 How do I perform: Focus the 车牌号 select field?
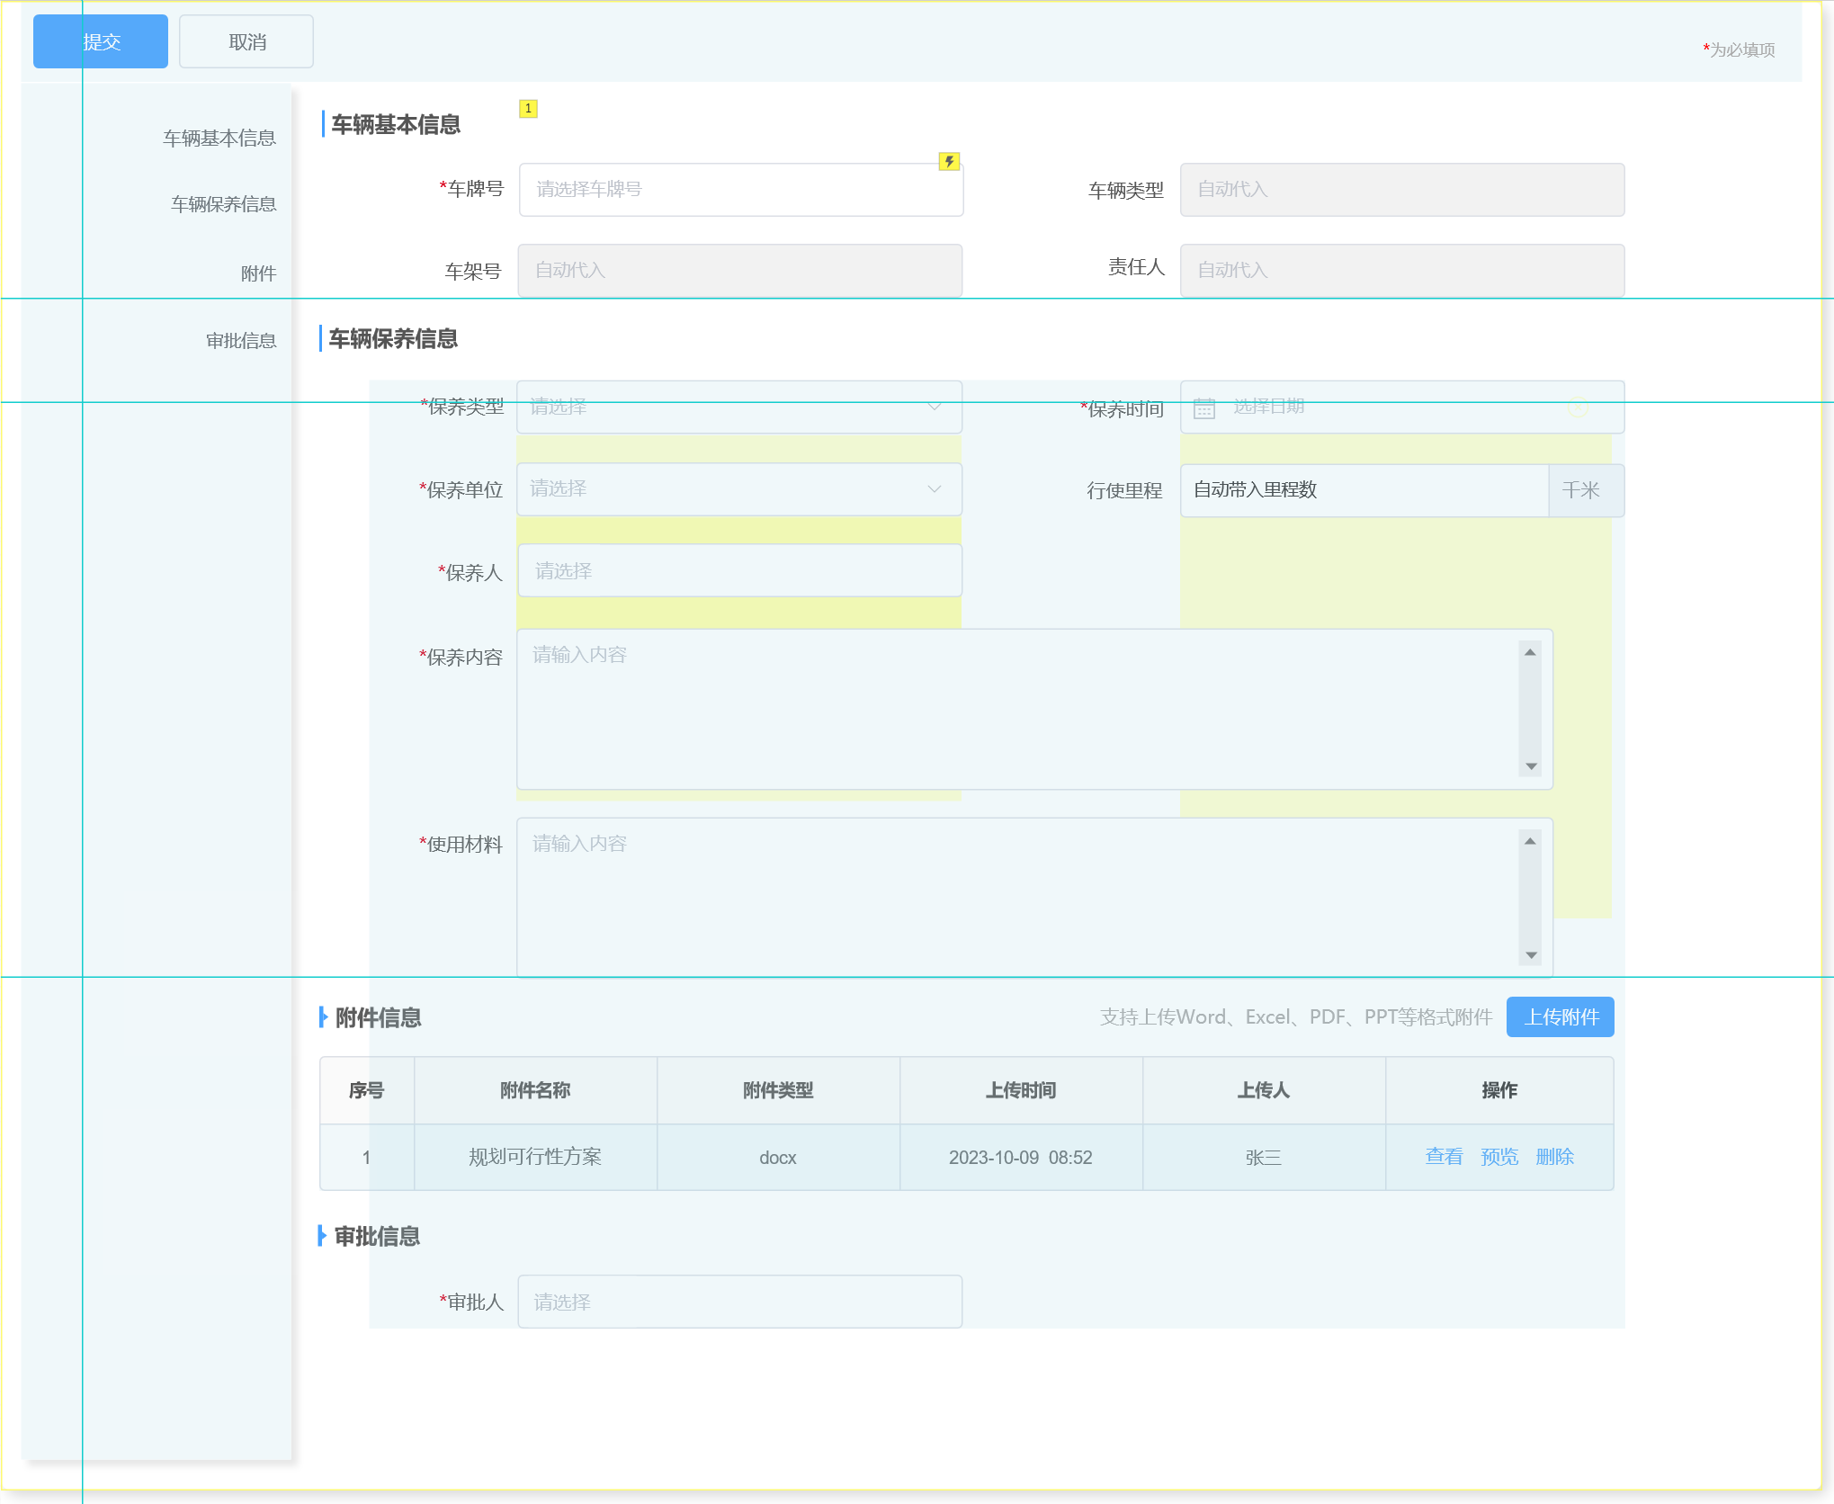pyautogui.click(x=741, y=190)
